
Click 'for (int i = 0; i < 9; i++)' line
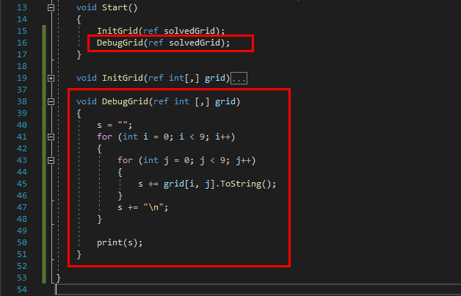click(166, 137)
